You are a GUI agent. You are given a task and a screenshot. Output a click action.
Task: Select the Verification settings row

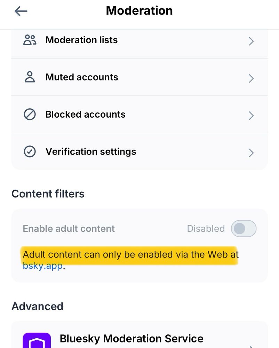pyautogui.click(x=139, y=151)
